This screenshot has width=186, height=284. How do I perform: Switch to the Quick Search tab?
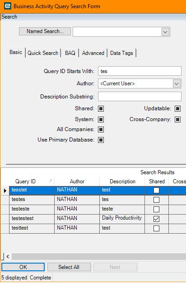tap(43, 53)
